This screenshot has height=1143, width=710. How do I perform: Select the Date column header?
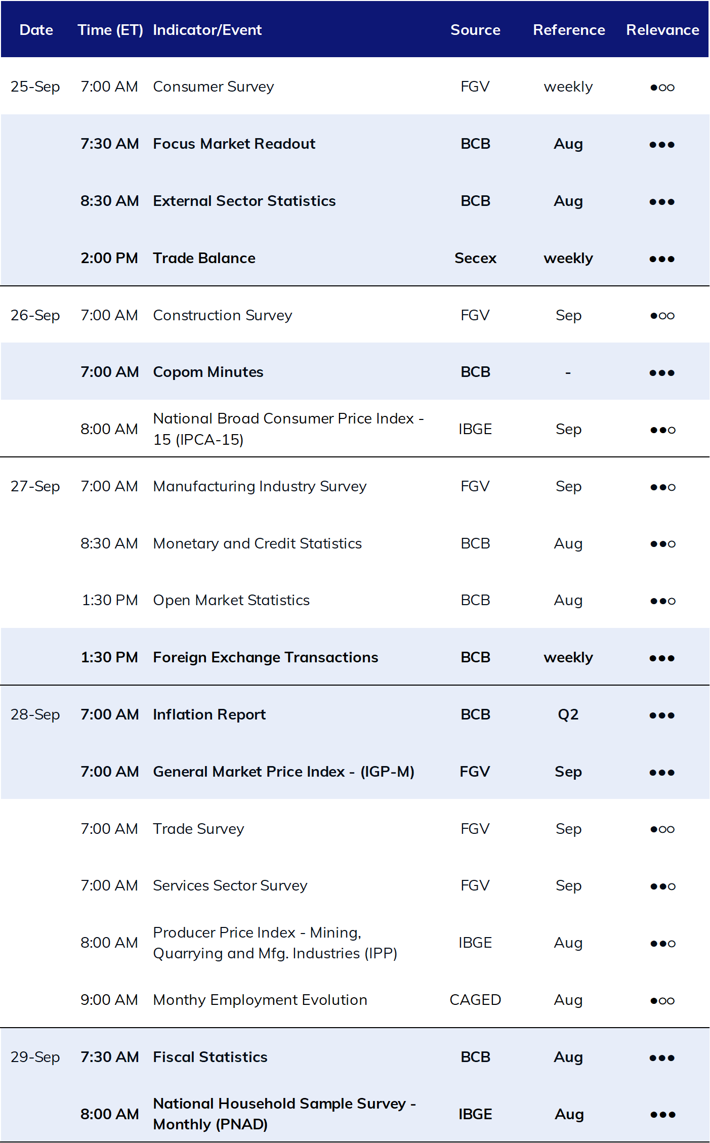[36, 30]
